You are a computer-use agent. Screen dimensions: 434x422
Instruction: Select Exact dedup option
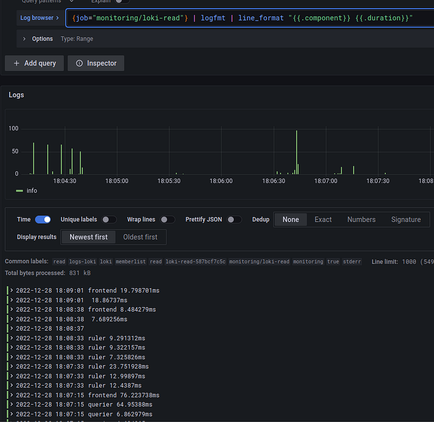pyautogui.click(x=323, y=220)
